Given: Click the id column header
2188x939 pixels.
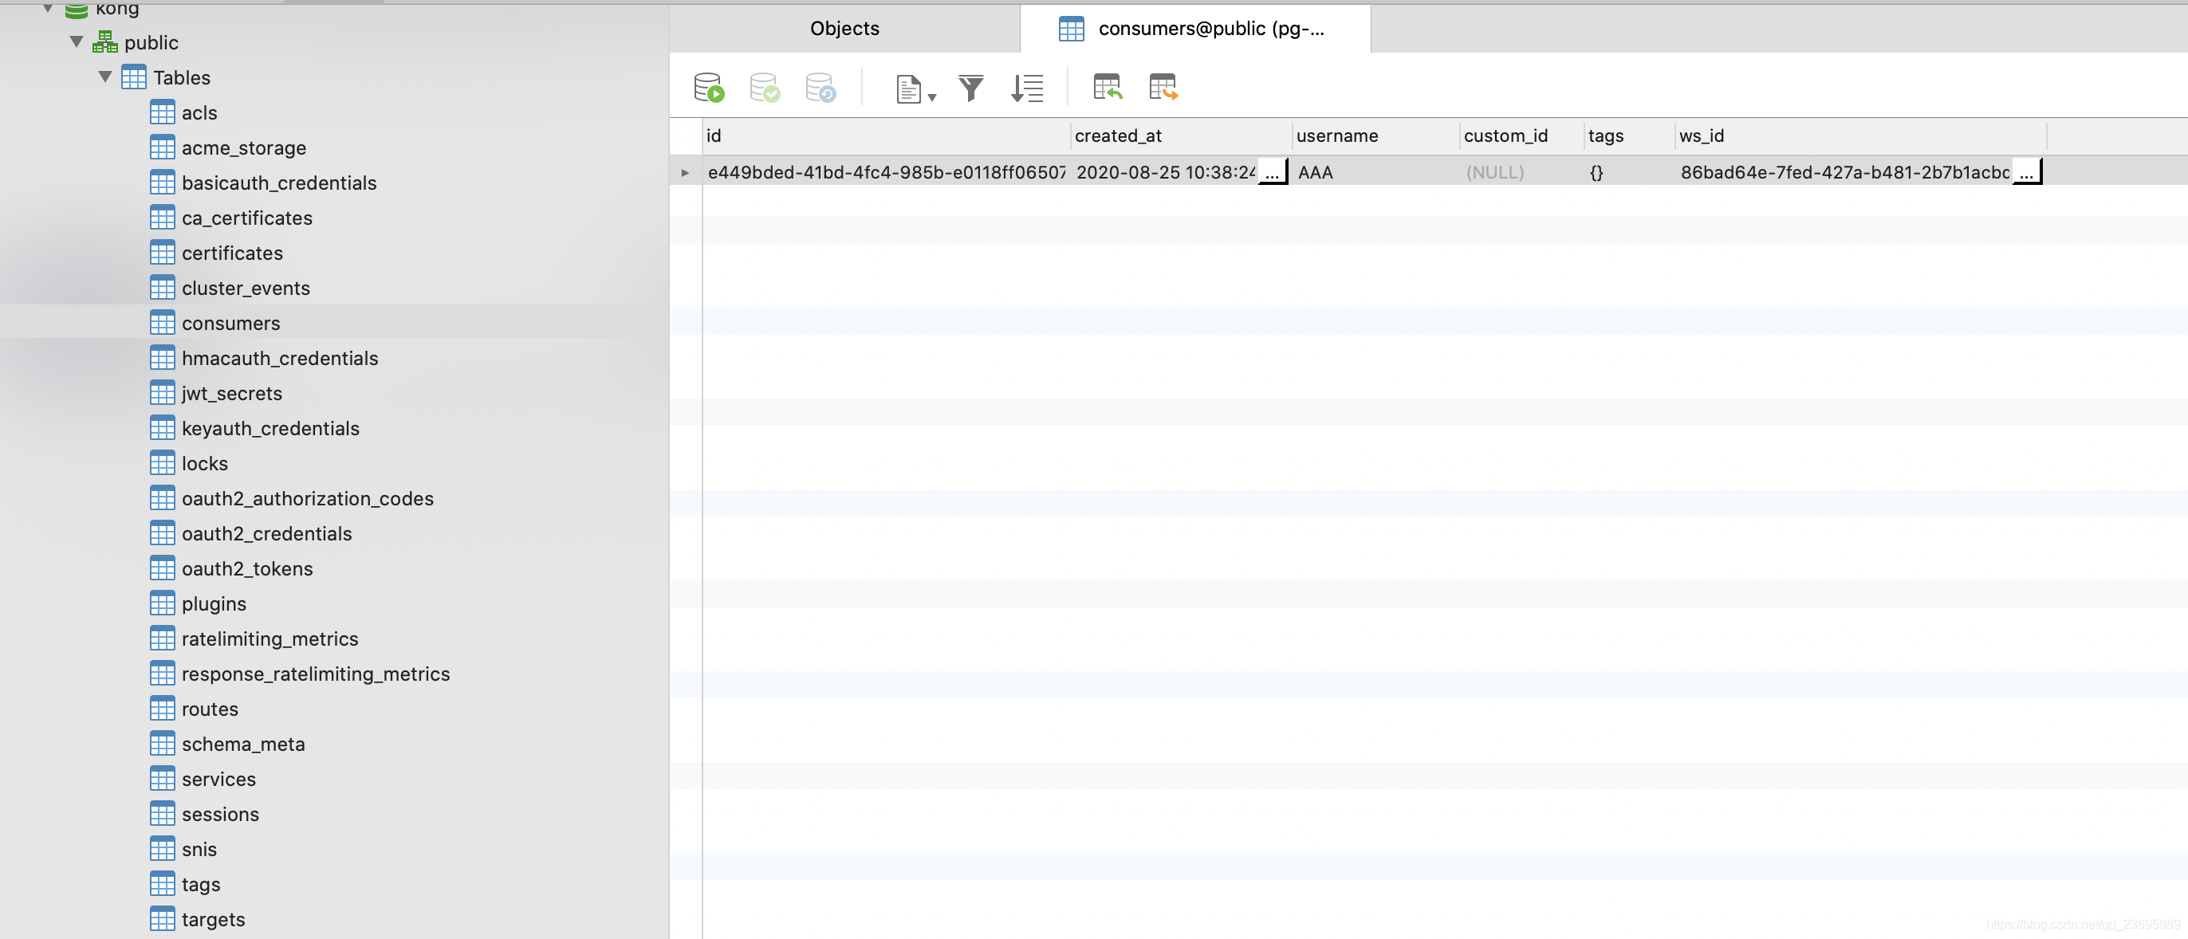Looking at the screenshot, I should 886,136.
